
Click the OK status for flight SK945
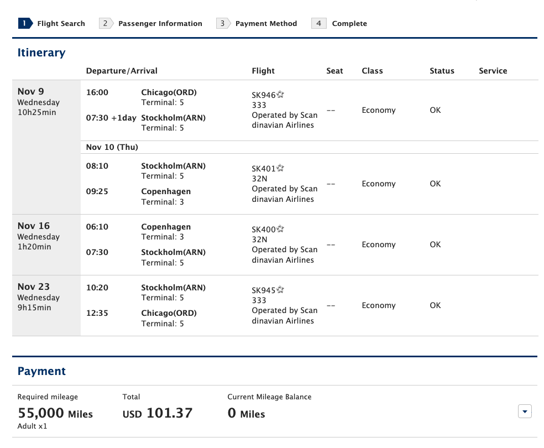[x=435, y=305]
